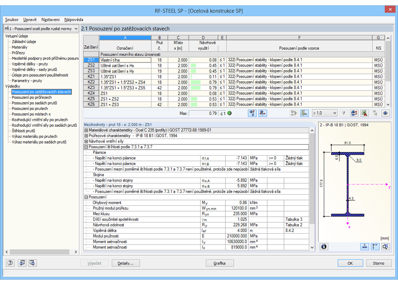Expand Návrhové vnitřní síly row
The height and width of the screenshot is (285, 398).
(86, 141)
